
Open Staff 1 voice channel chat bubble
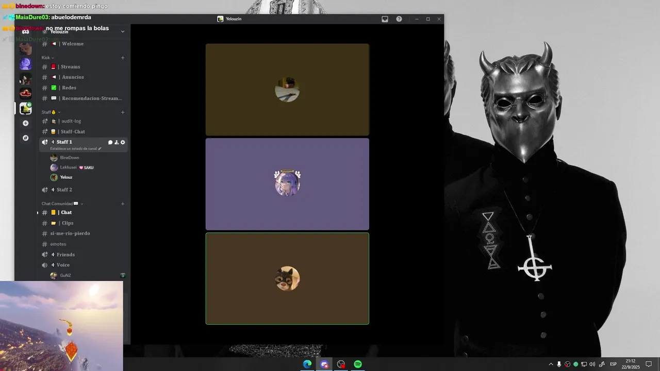pos(110,142)
